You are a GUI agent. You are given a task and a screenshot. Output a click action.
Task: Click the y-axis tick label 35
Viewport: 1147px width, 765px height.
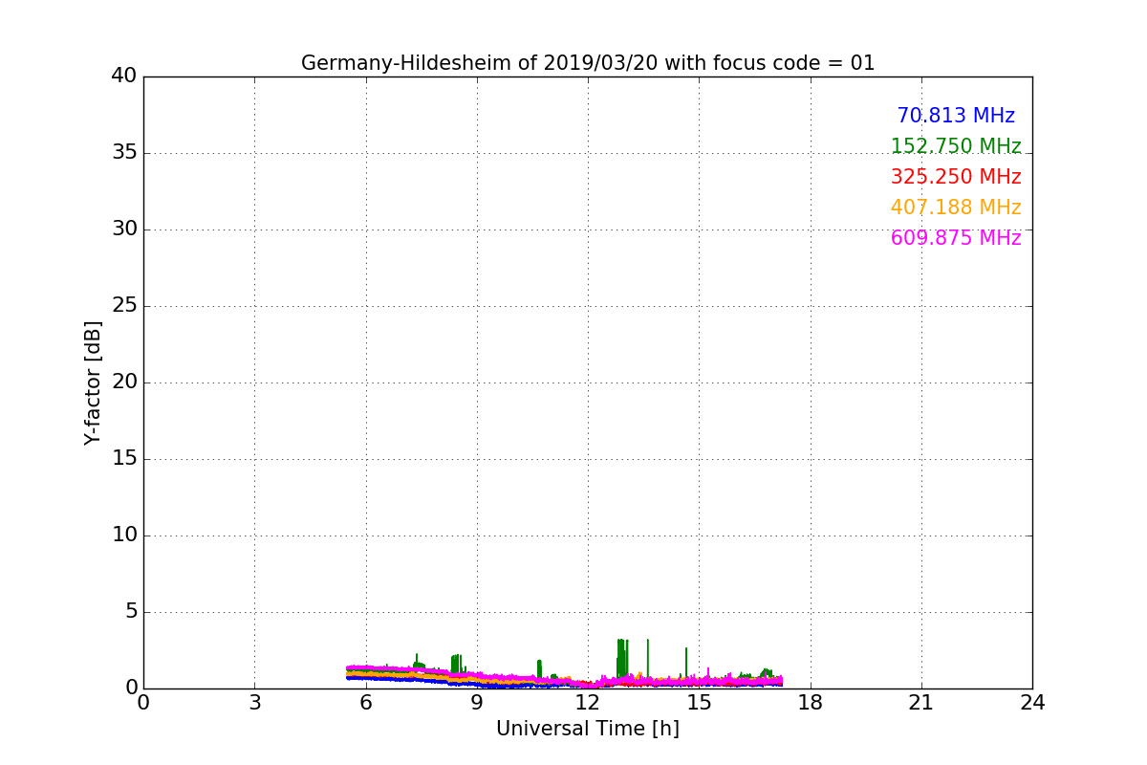click(x=124, y=152)
